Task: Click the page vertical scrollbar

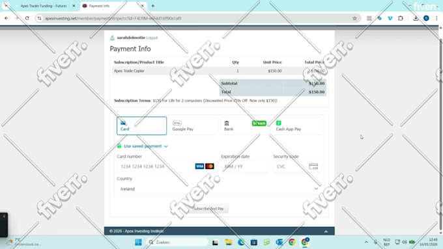Action: coord(440,130)
